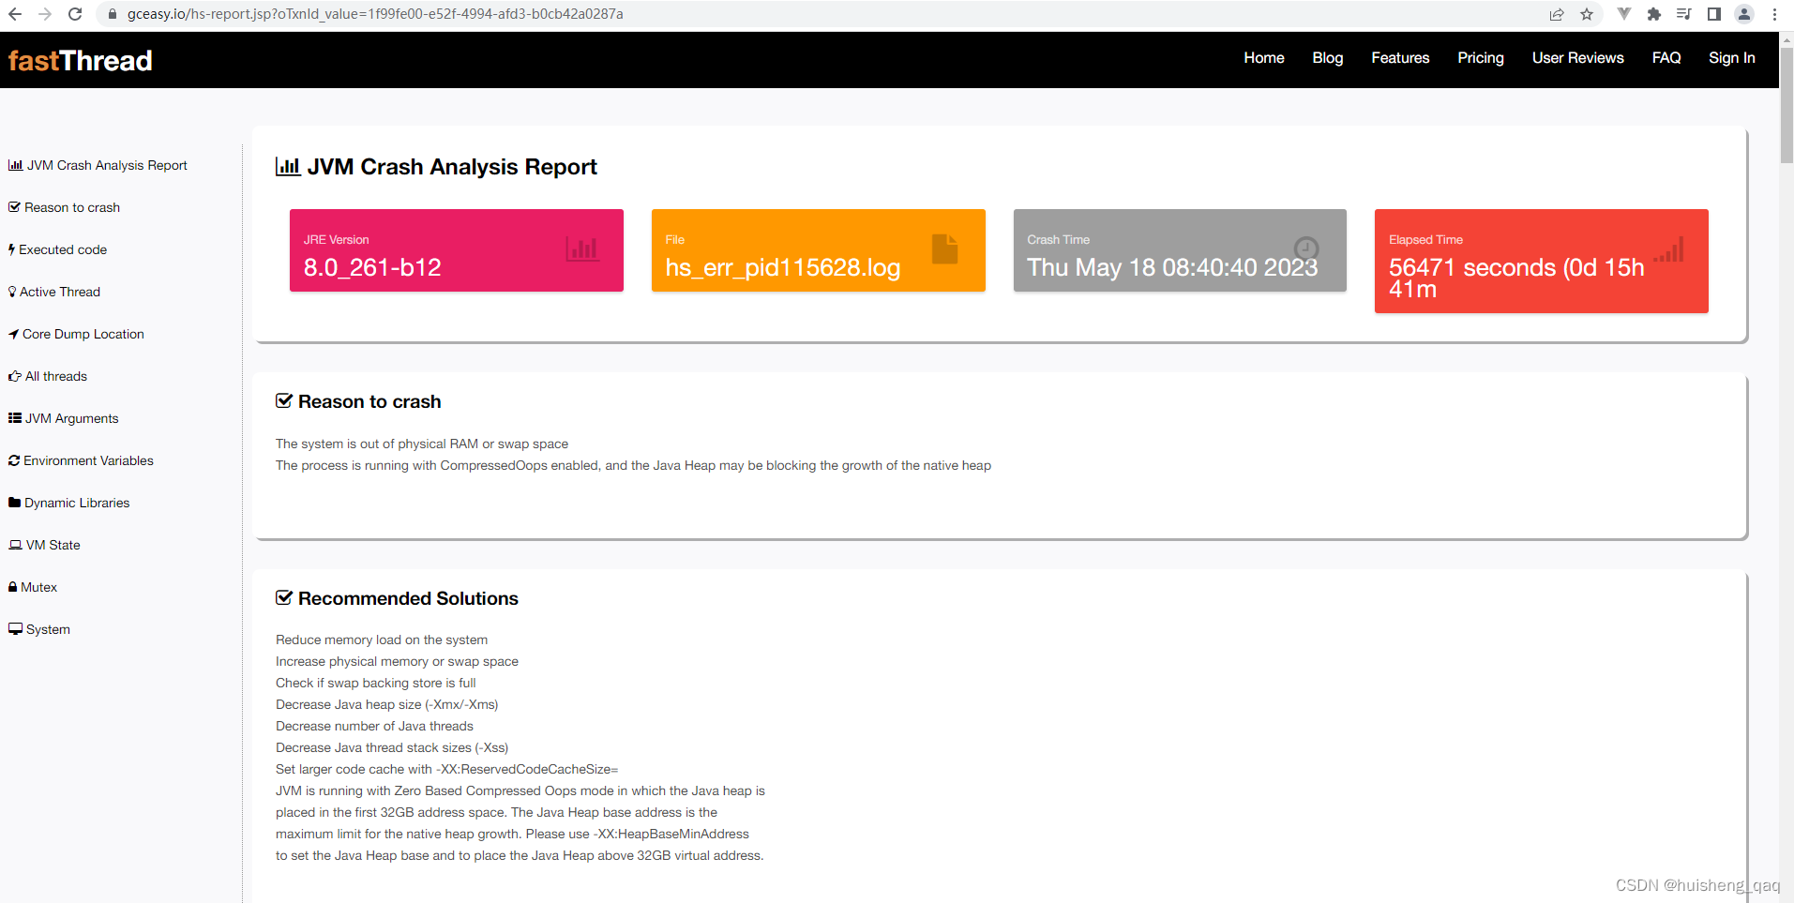Click 'Decrease number of Java threads'
The height and width of the screenshot is (903, 1794).
374,726
